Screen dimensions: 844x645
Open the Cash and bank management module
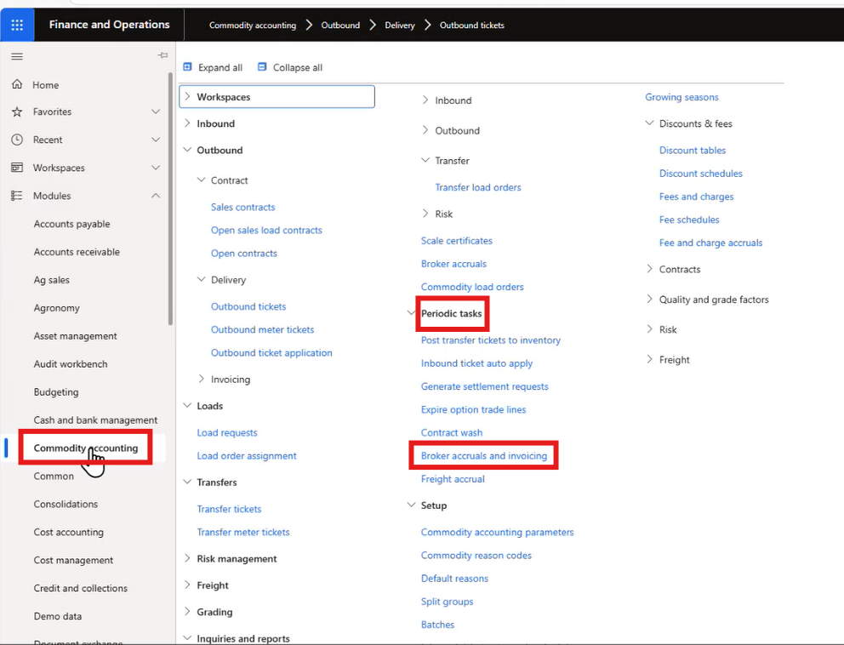click(95, 420)
